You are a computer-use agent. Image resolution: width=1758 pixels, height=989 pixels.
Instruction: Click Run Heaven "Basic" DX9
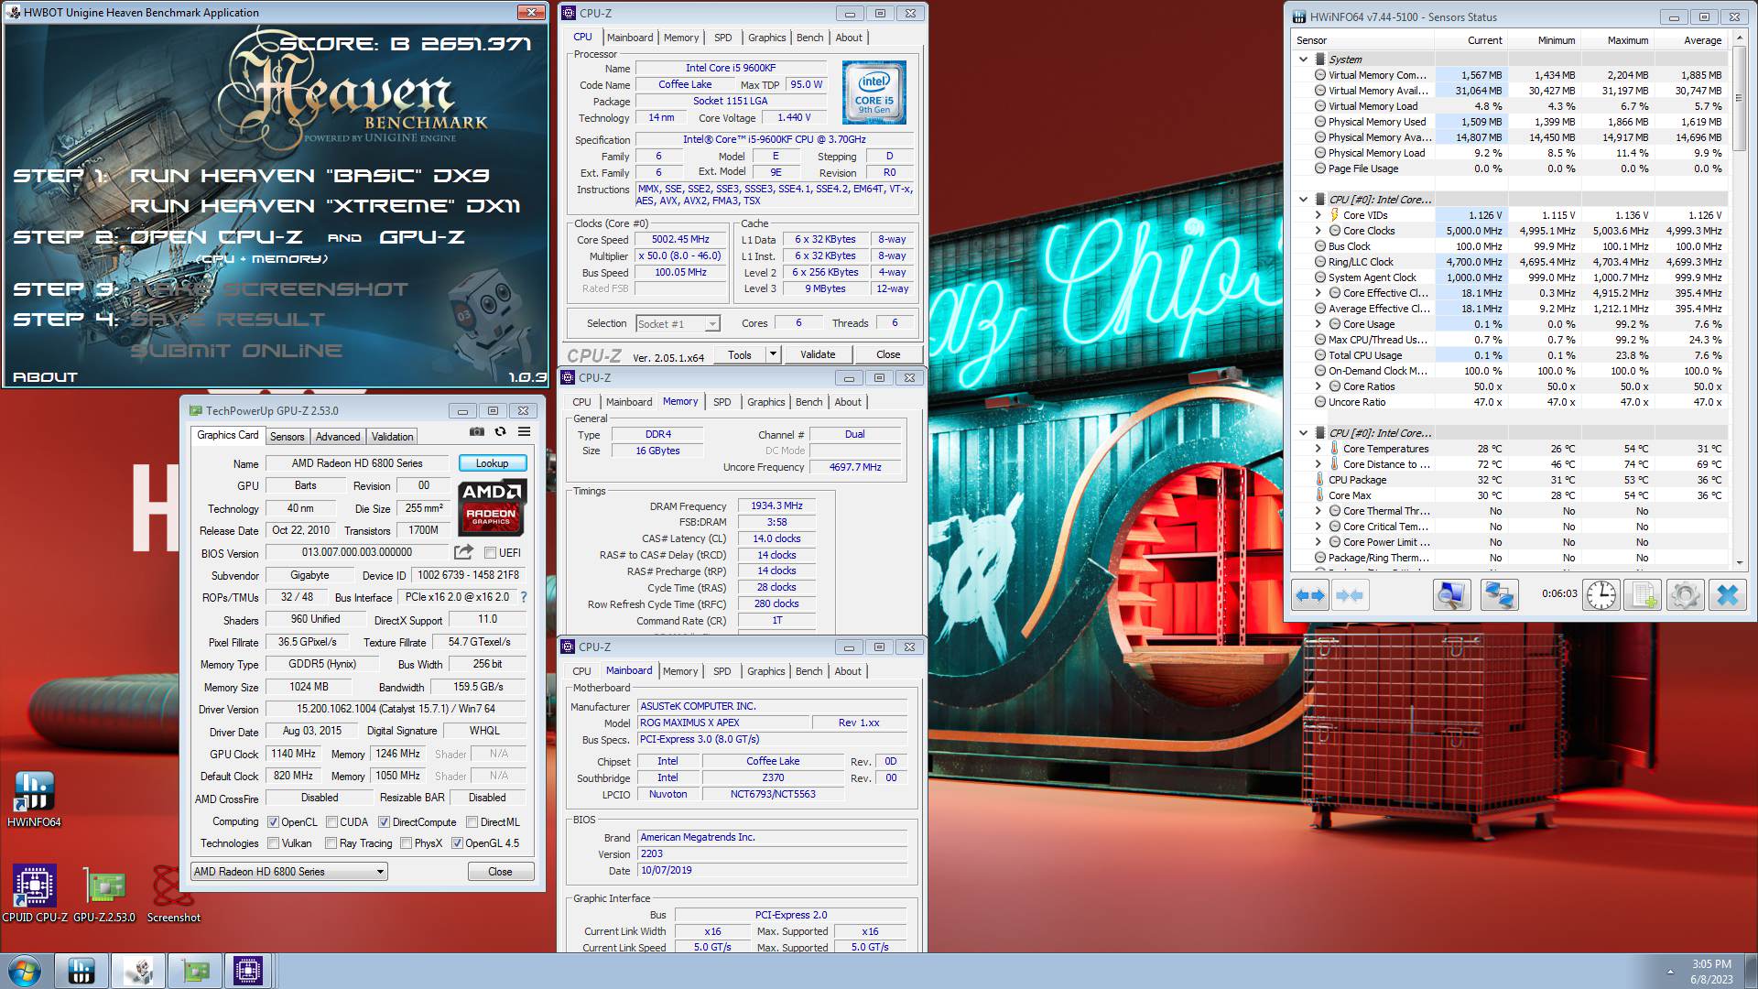point(309,175)
